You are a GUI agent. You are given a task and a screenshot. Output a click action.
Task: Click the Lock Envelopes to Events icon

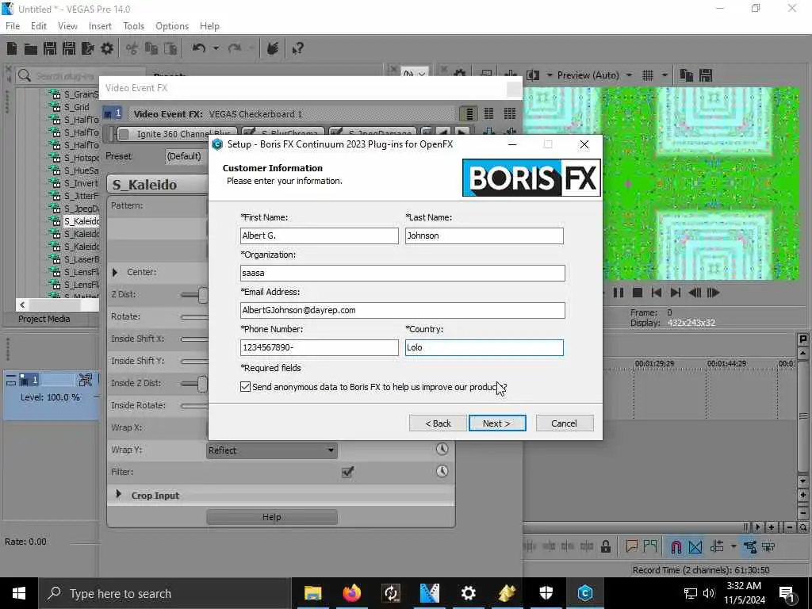point(750,547)
